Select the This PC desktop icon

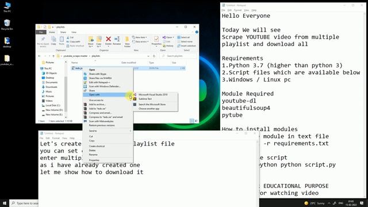click(7, 7)
